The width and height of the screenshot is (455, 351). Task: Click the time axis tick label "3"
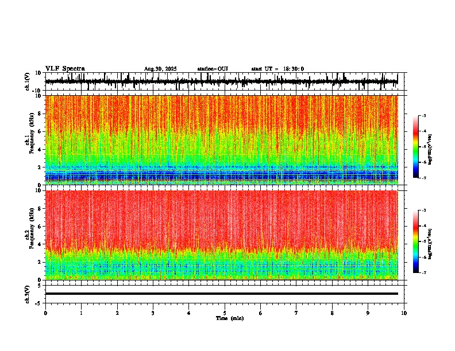tap(153, 313)
